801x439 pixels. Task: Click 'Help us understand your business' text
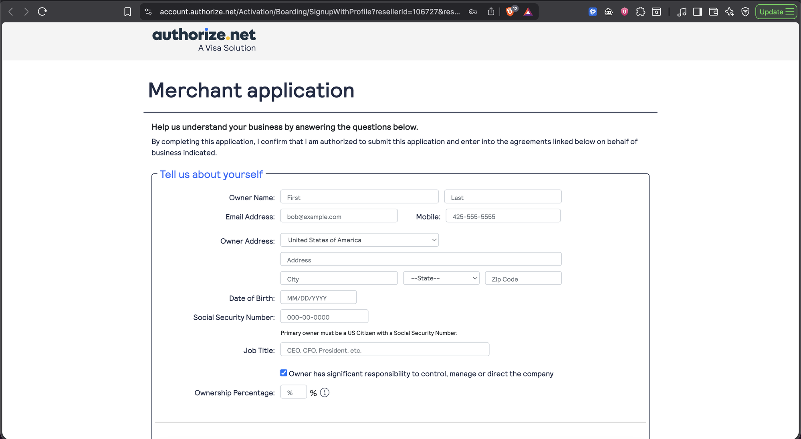click(x=284, y=127)
